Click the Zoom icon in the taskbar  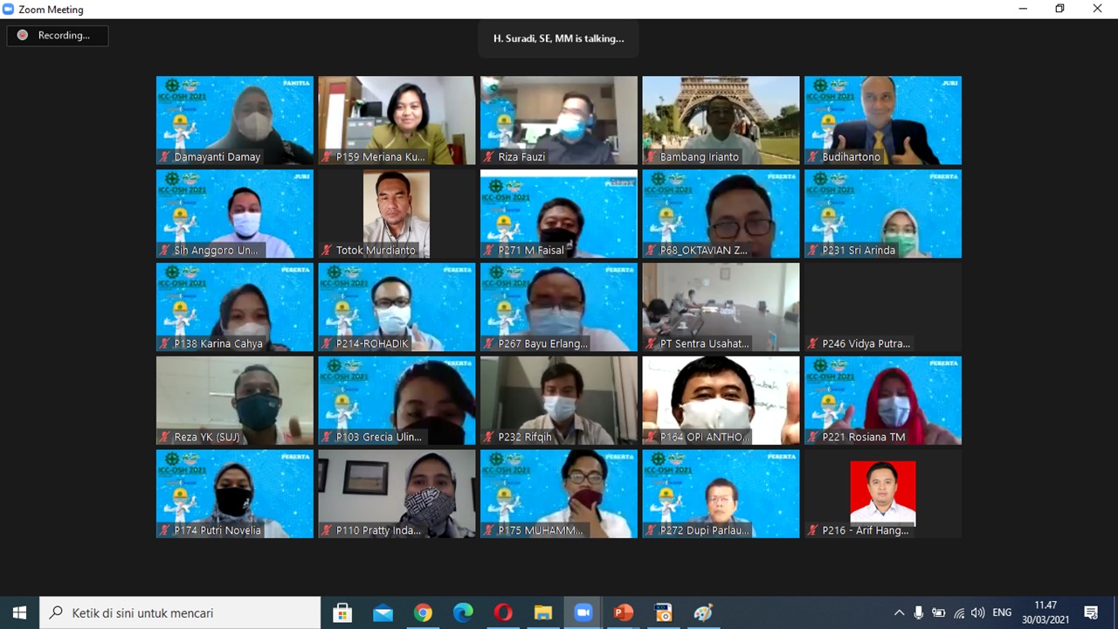583,612
